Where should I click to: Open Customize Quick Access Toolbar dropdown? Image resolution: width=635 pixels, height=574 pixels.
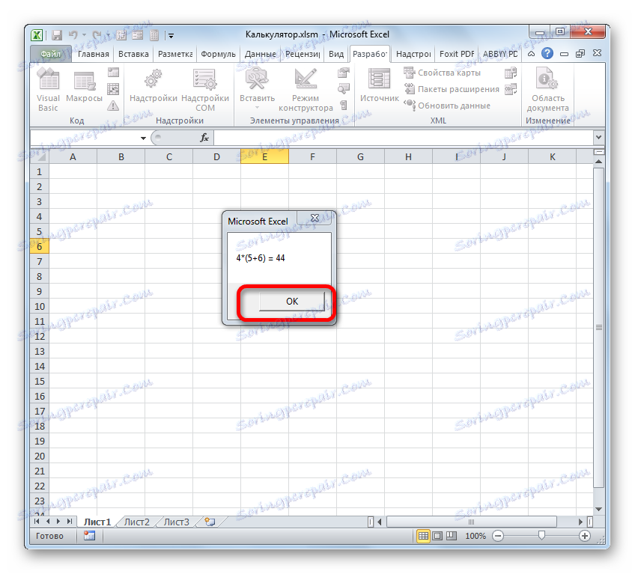point(171,36)
